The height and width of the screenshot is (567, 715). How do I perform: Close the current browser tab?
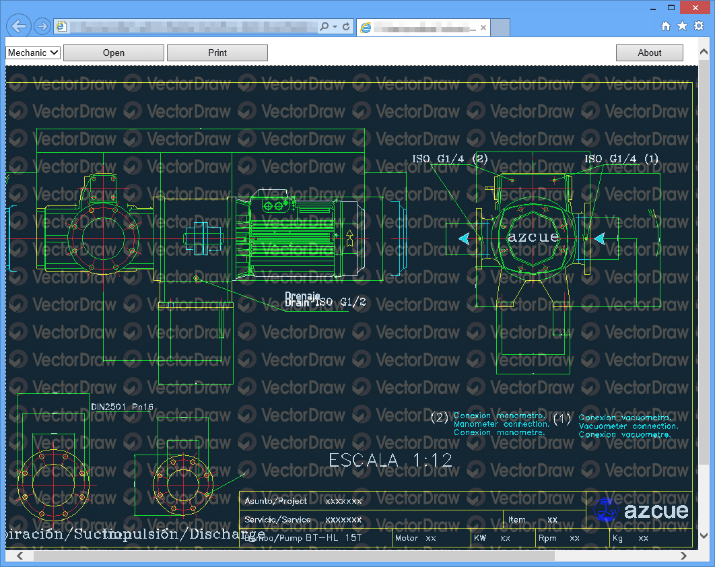(x=483, y=28)
